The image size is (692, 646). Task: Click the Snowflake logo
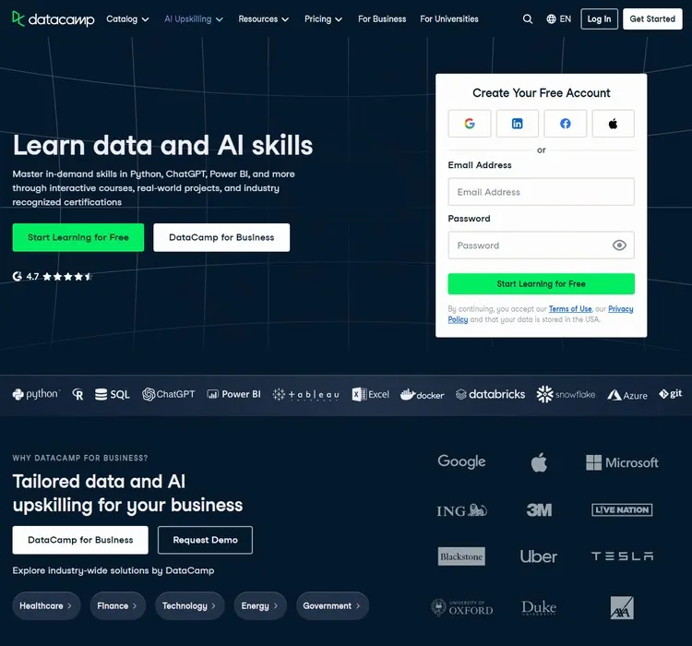(566, 394)
